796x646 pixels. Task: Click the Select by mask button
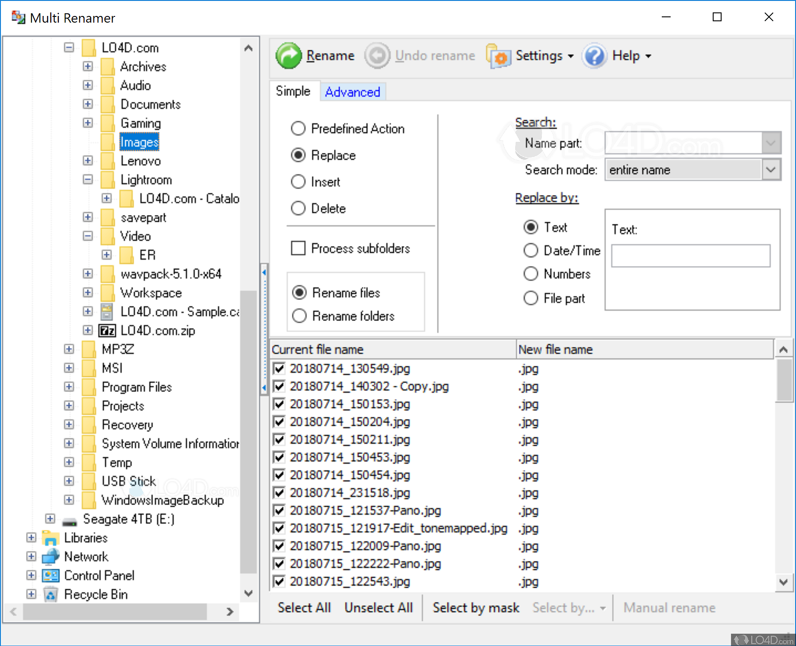476,608
